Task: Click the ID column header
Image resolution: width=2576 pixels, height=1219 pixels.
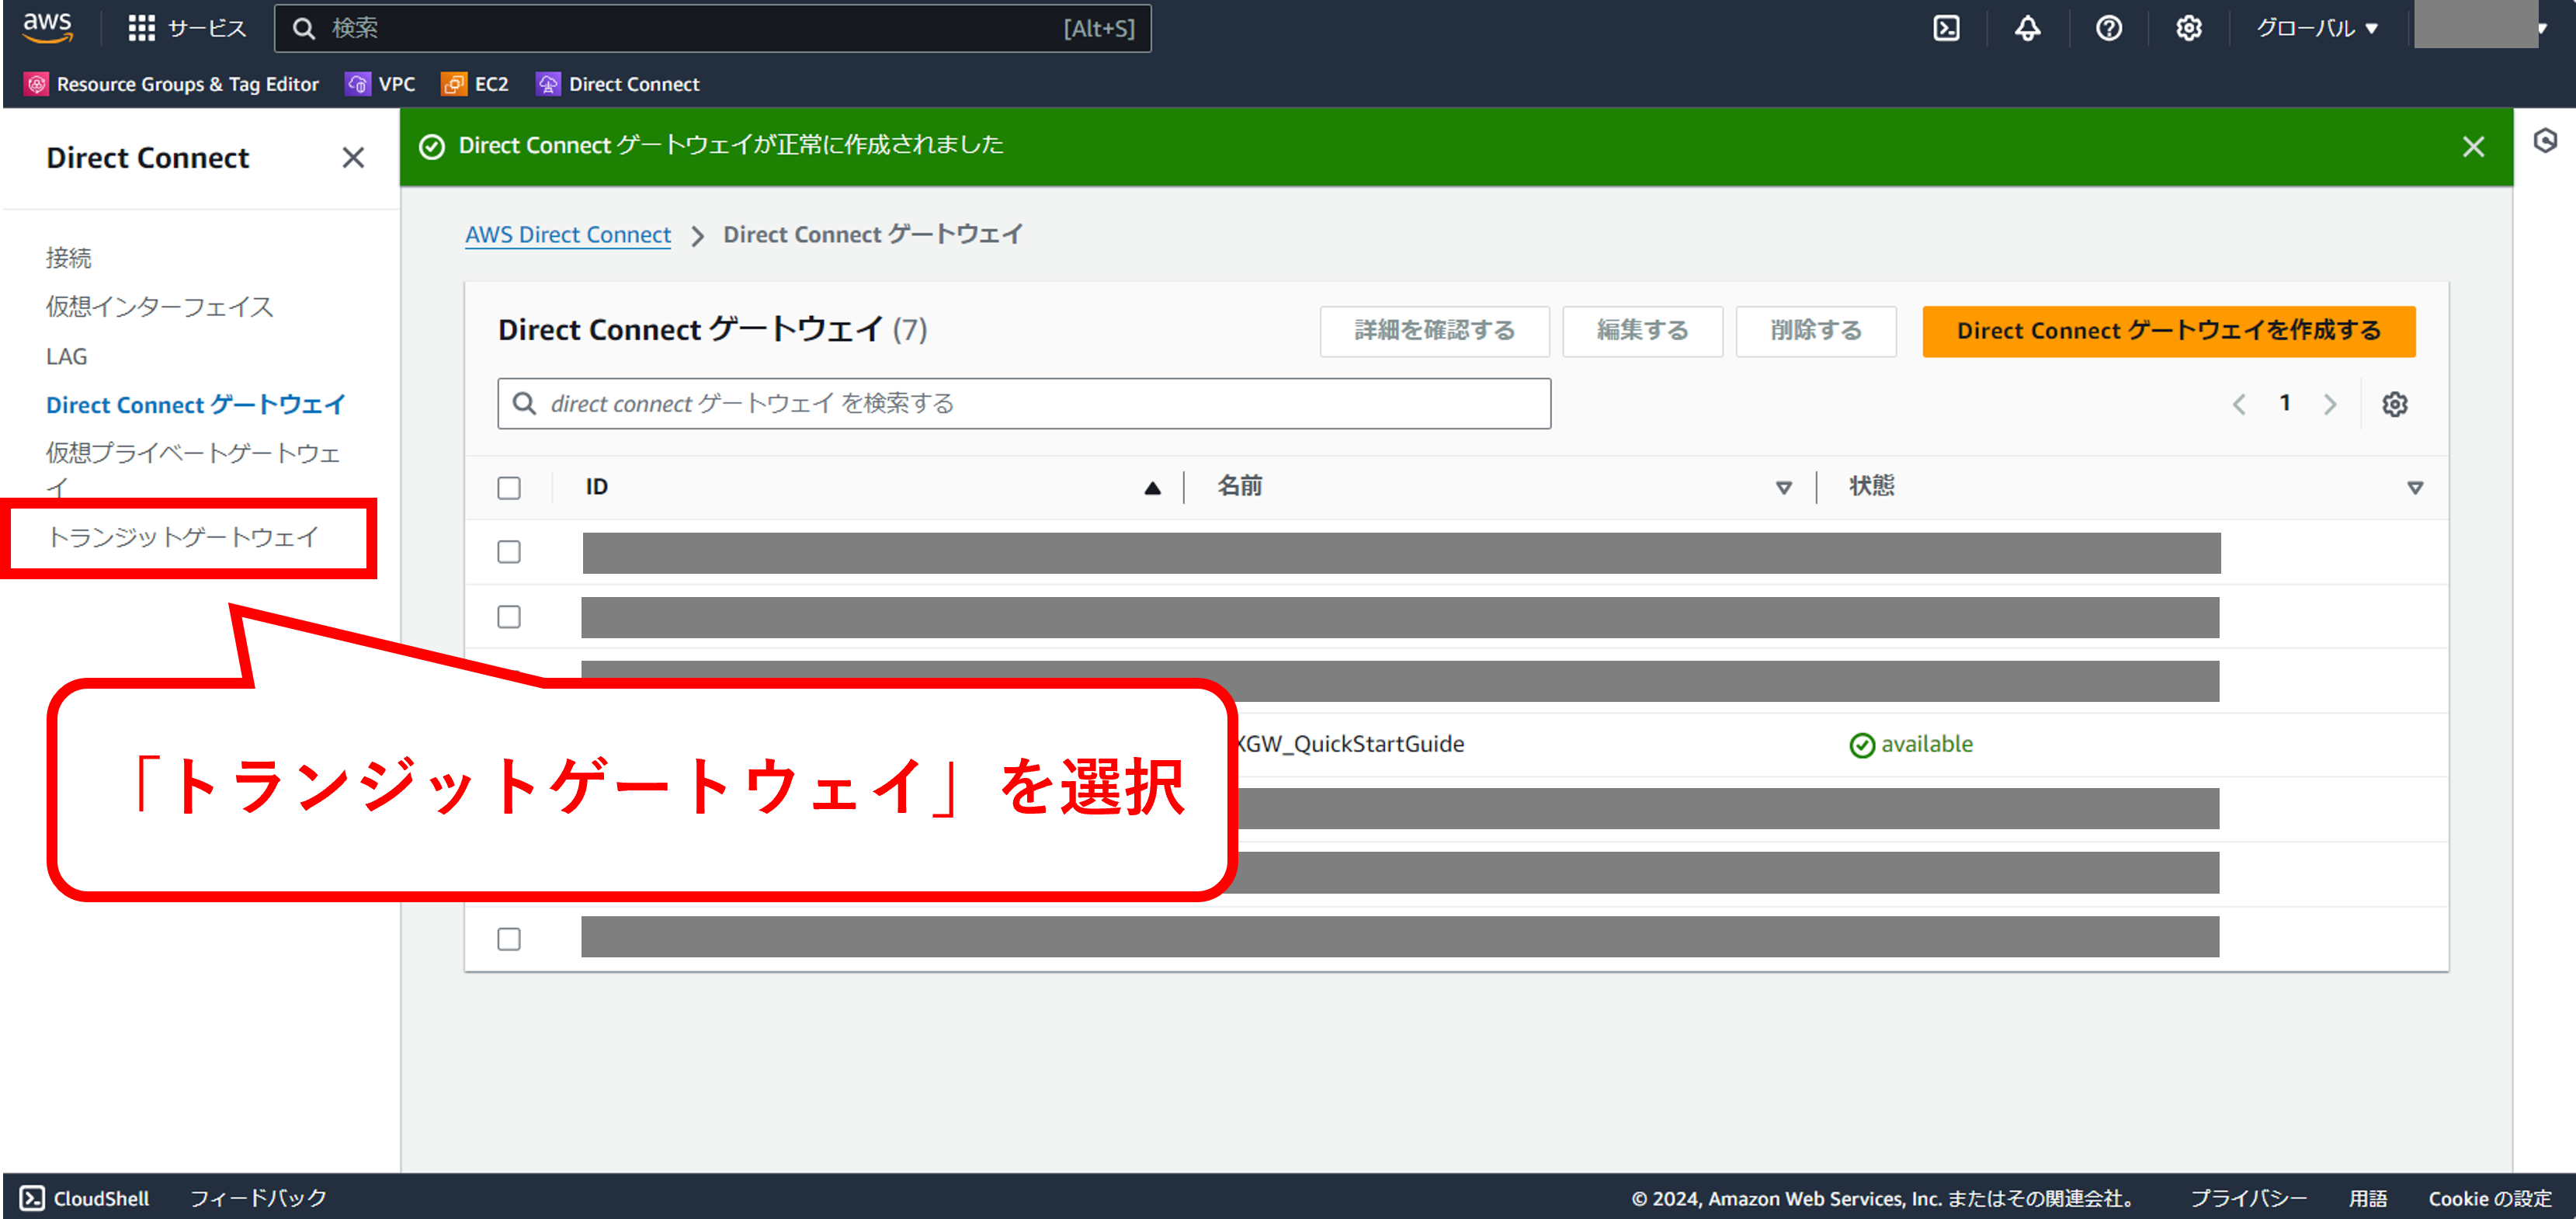Action: [597, 487]
